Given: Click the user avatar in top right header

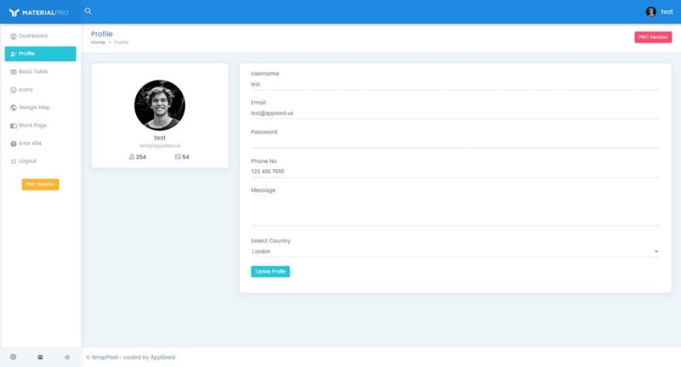Looking at the screenshot, I should [x=651, y=12].
